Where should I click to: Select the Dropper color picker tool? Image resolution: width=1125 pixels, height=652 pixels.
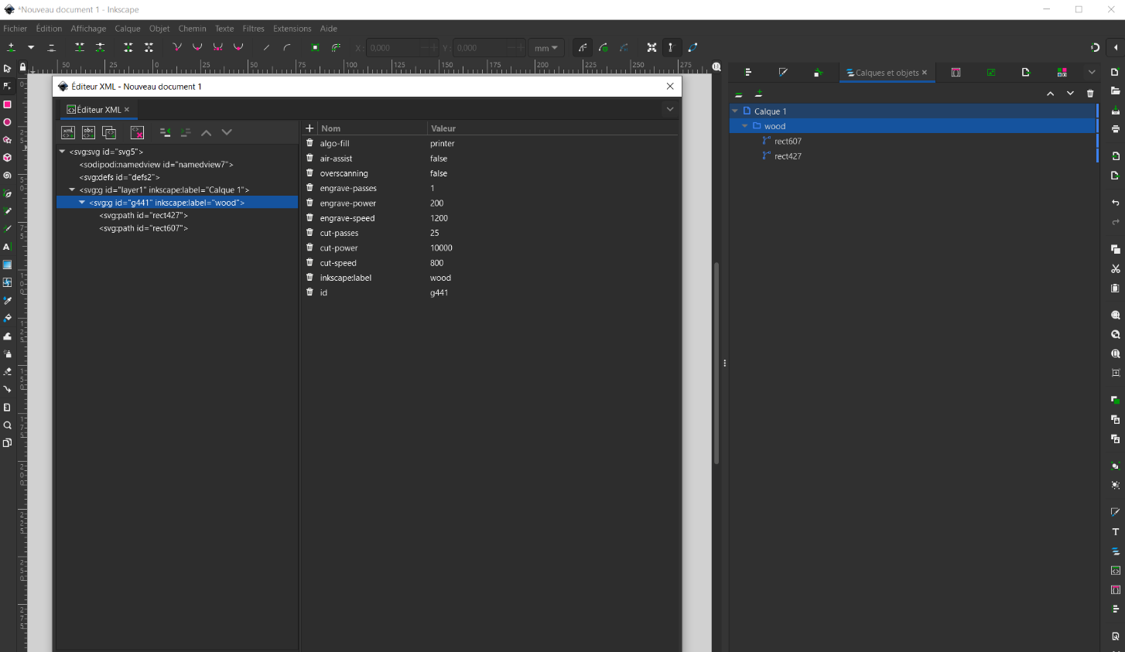pyautogui.click(x=7, y=300)
